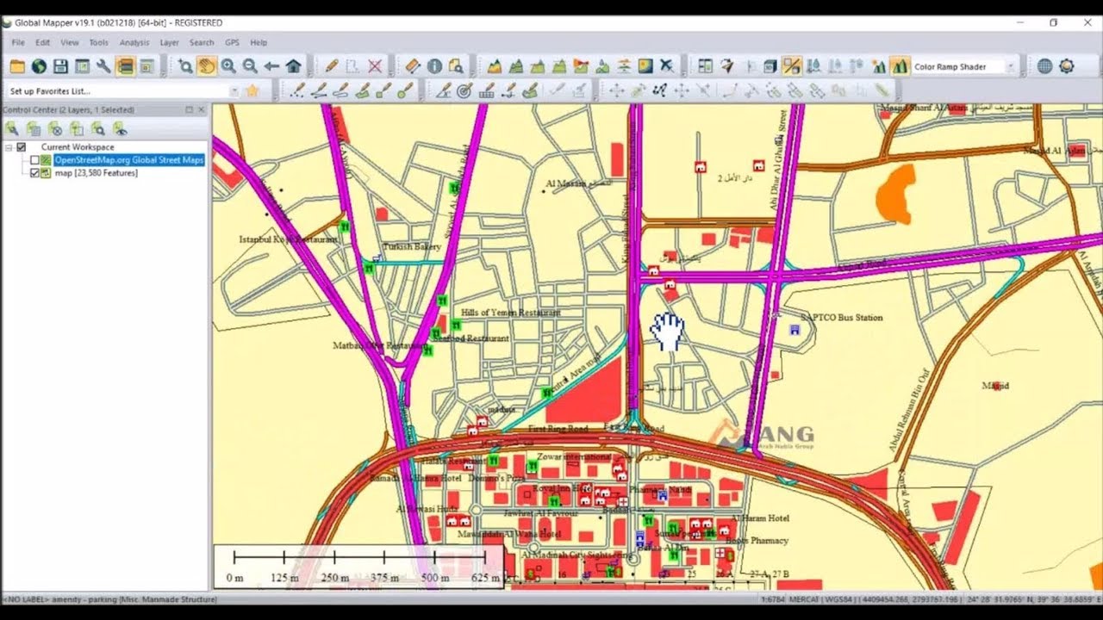
Task: Toggle the Control Center layers icon
Action: tap(125, 66)
